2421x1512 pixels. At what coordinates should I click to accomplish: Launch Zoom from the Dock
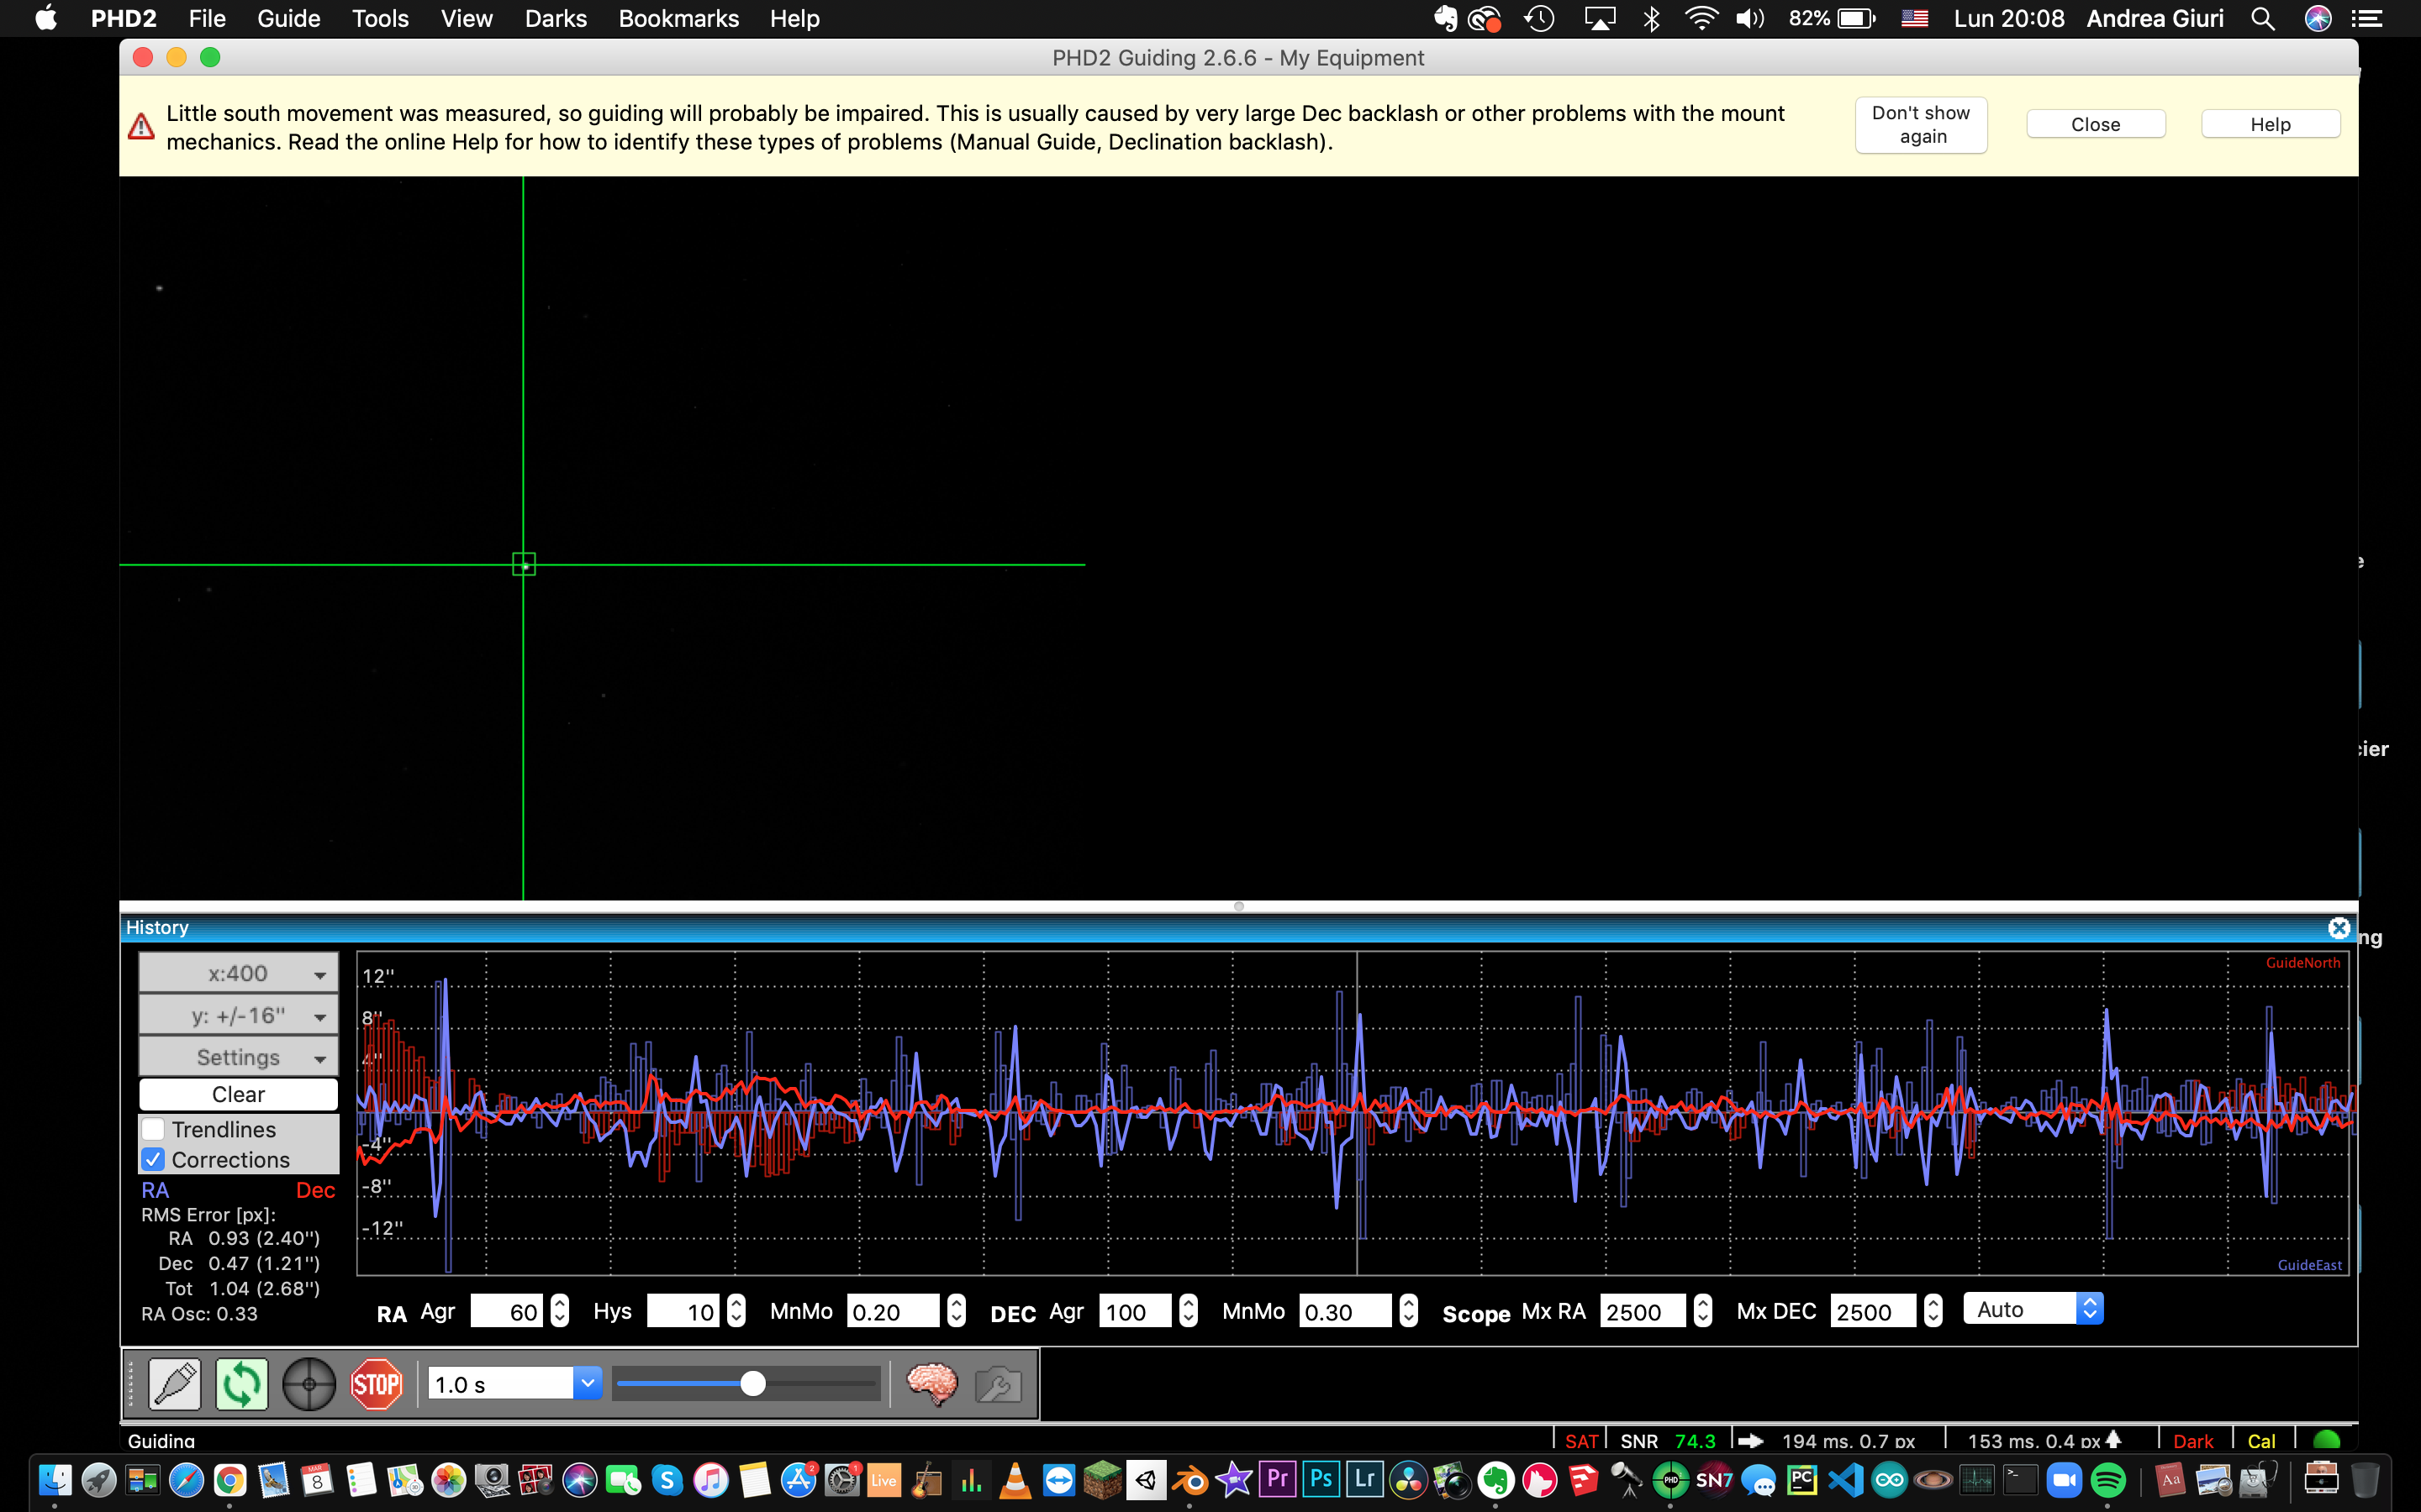[x=2064, y=1479]
